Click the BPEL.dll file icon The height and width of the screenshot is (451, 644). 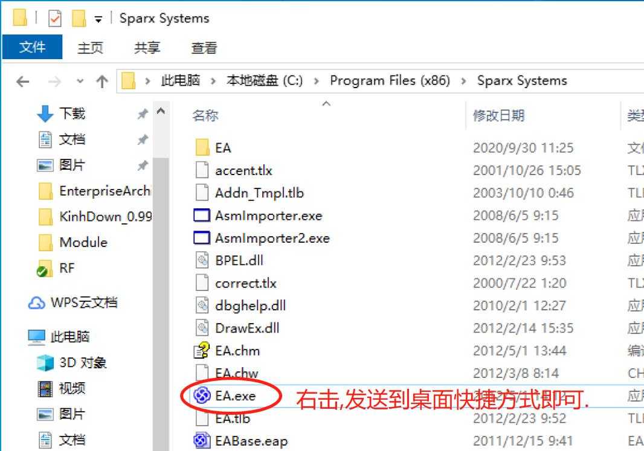202,260
